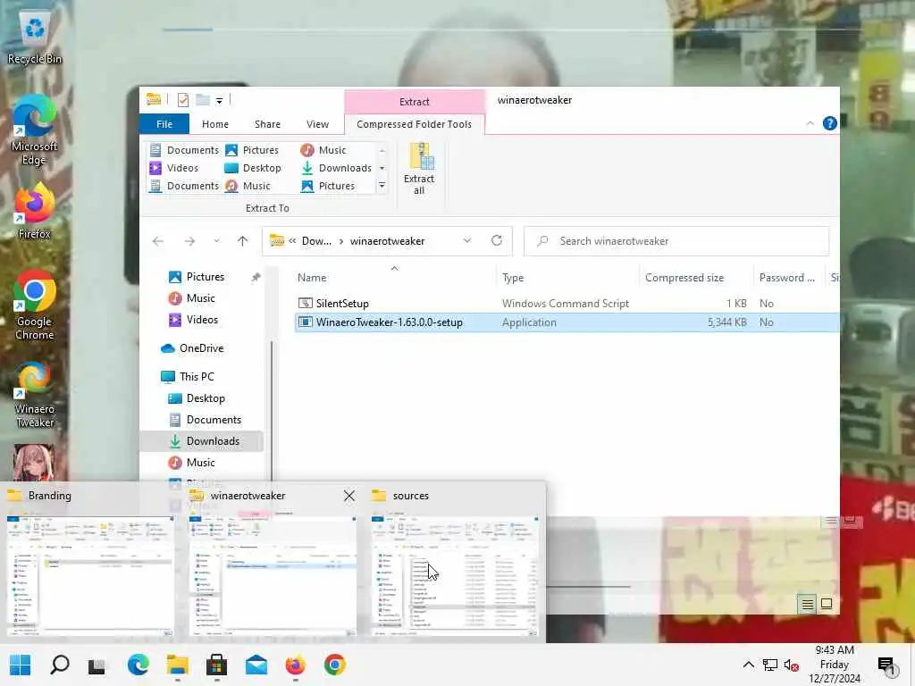The image size is (915, 686).
Task: Expand the Extract To gallery list
Action: [x=382, y=186]
